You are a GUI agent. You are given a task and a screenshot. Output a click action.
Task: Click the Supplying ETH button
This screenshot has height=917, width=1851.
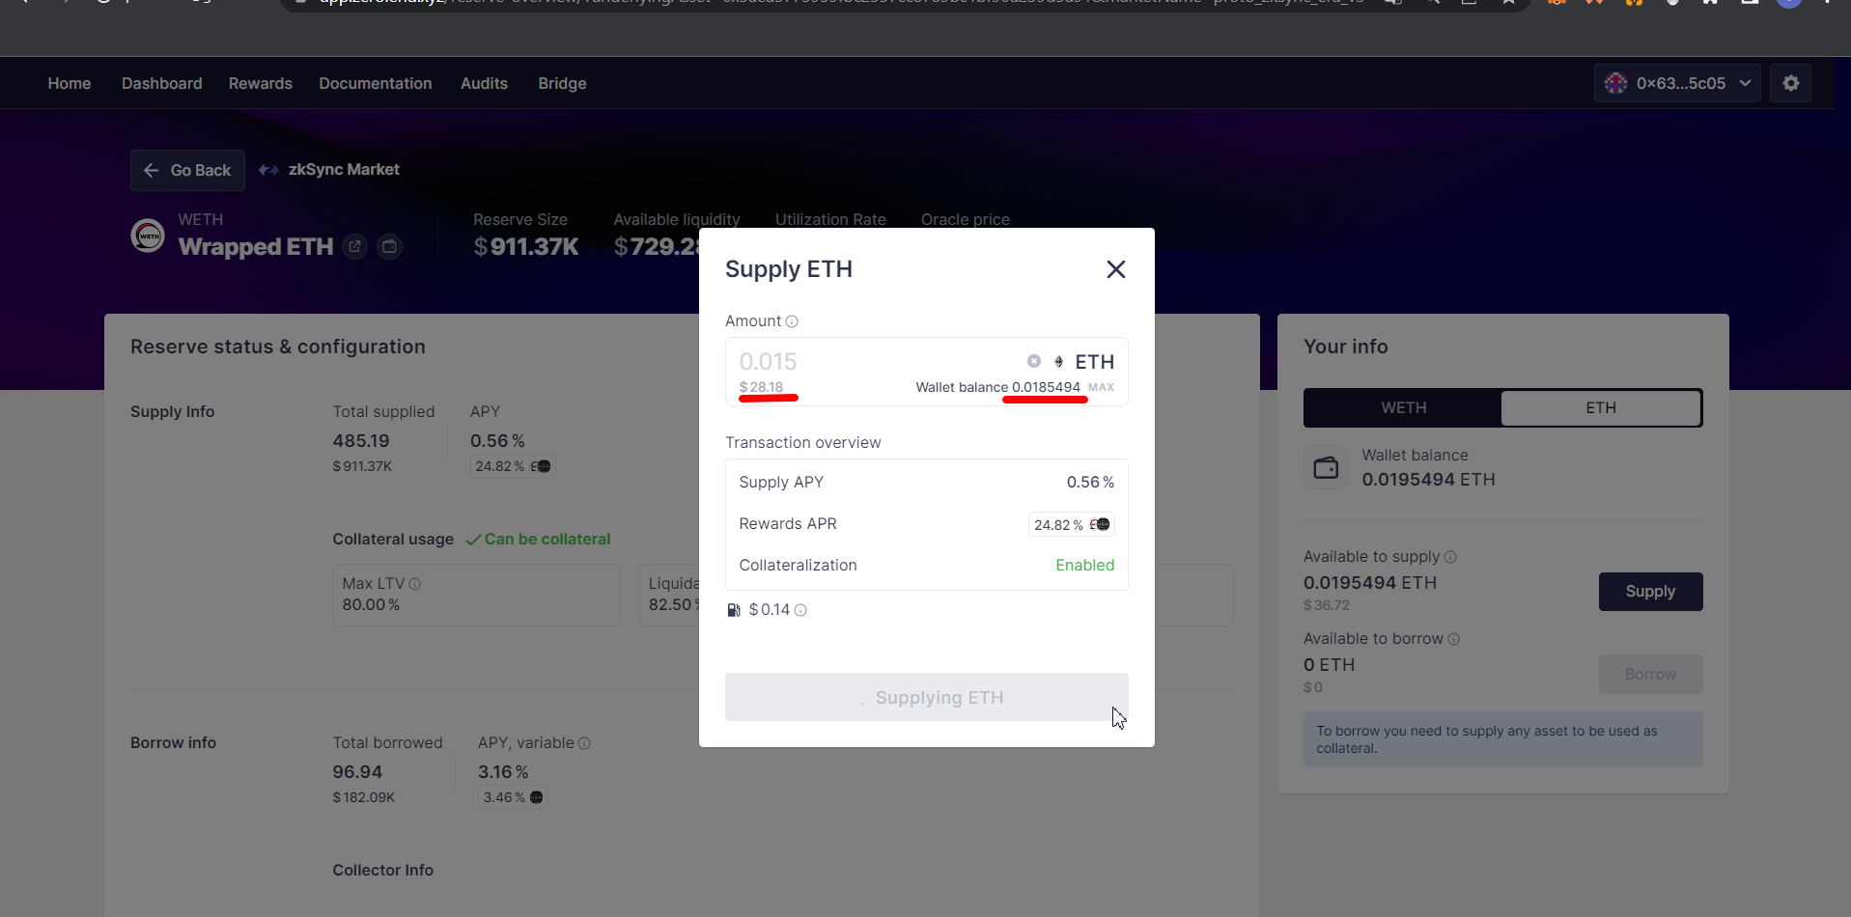click(926, 697)
